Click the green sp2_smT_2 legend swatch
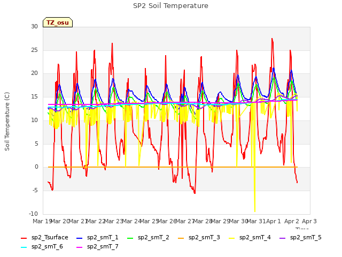The height and width of the screenshot is (257, 342). [130, 238]
